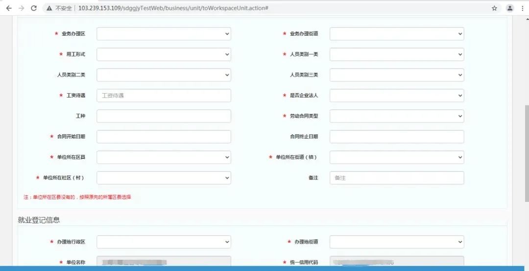Select the 人员类别三类 dropdown

[x=397, y=75]
